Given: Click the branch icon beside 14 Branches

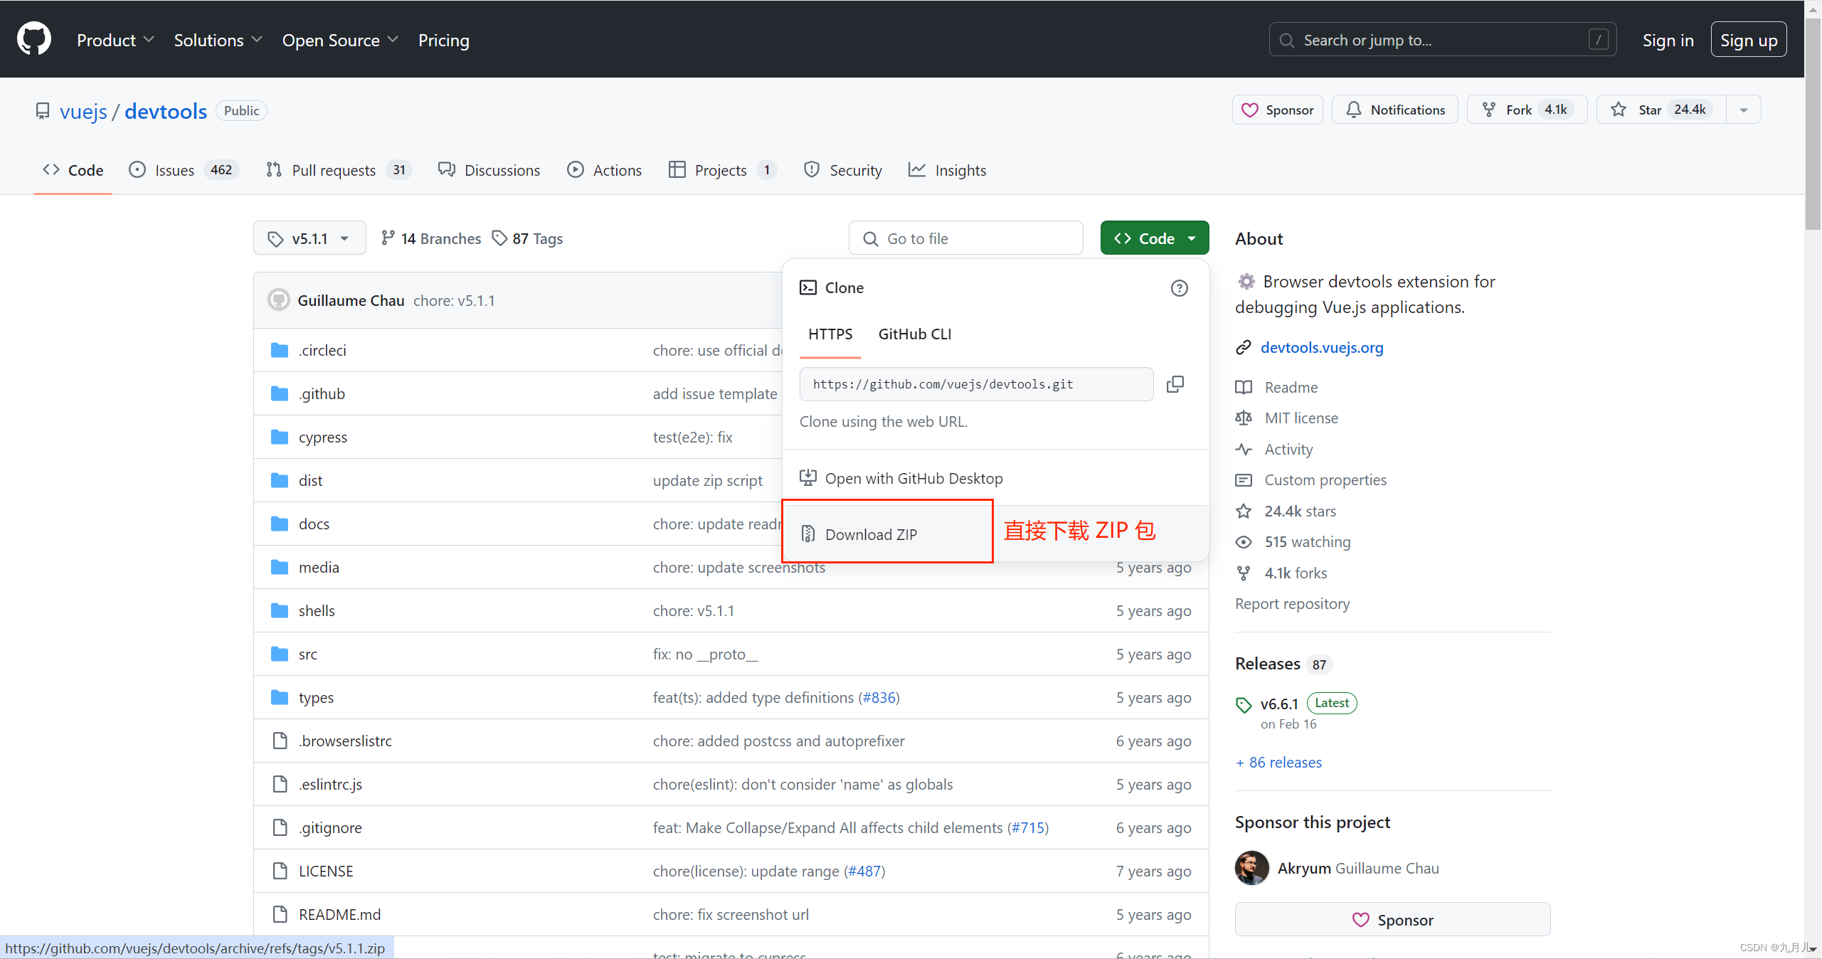Looking at the screenshot, I should coord(389,238).
